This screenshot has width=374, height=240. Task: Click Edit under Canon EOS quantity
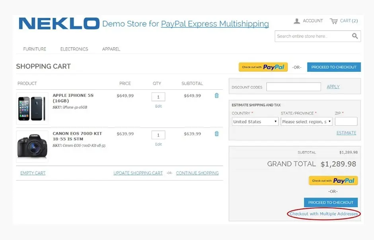coord(158,144)
